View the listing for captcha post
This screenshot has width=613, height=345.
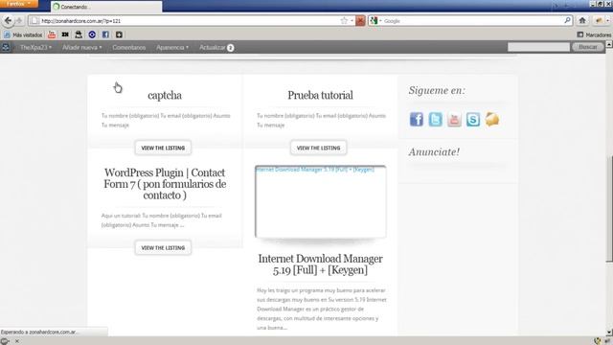pyautogui.click(x=163, y=148)
